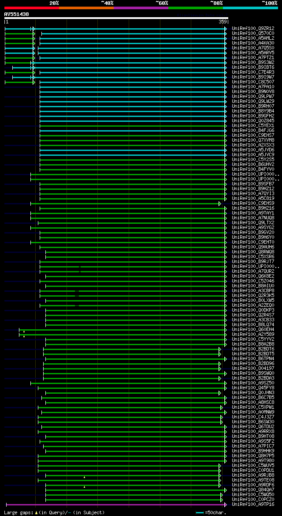Open hit UniRef100_Q9ZR12
This screenshot has width=282, height=516.
pos(253,29)
